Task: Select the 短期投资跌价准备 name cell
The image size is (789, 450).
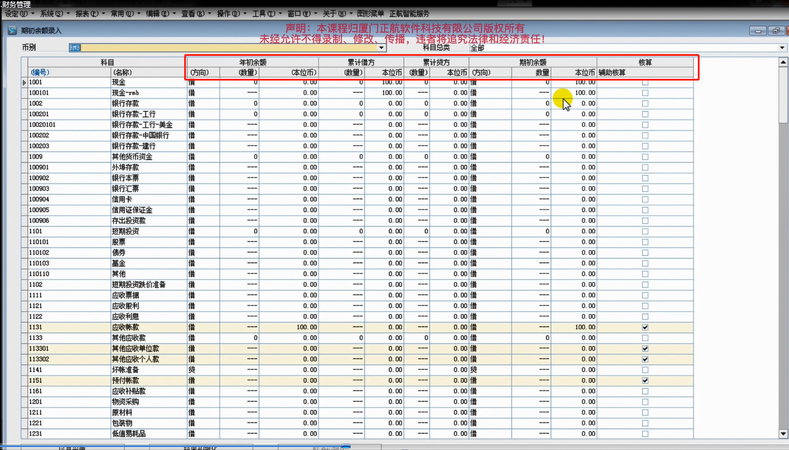Action: [149, 285]
